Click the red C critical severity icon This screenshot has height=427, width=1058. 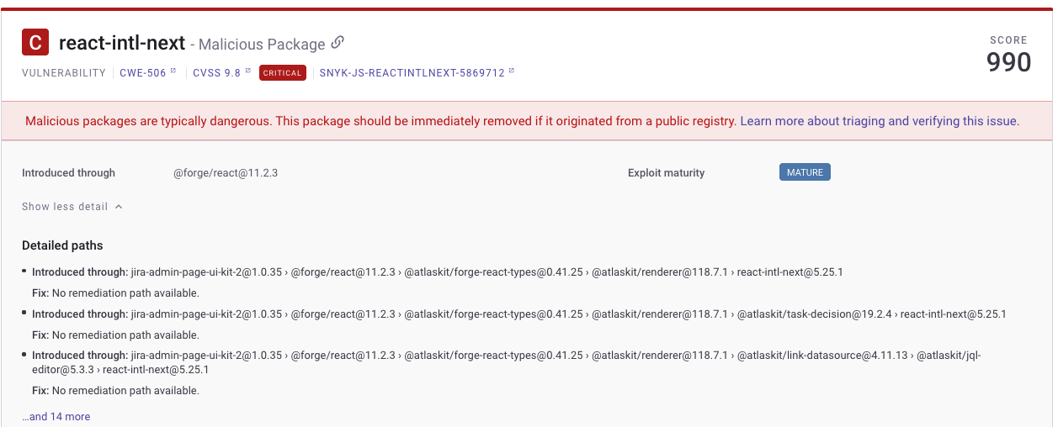coord(35,43)
